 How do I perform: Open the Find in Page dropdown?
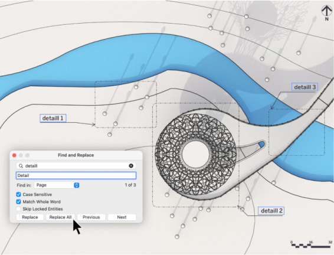57,185
